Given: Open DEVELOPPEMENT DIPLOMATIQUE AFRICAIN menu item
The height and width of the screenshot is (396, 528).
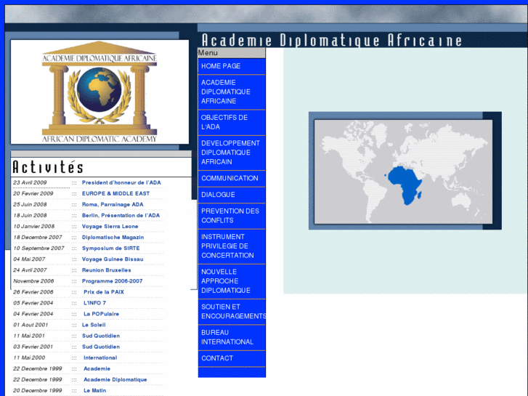Looking at the screenshot, I should point(232,153).
